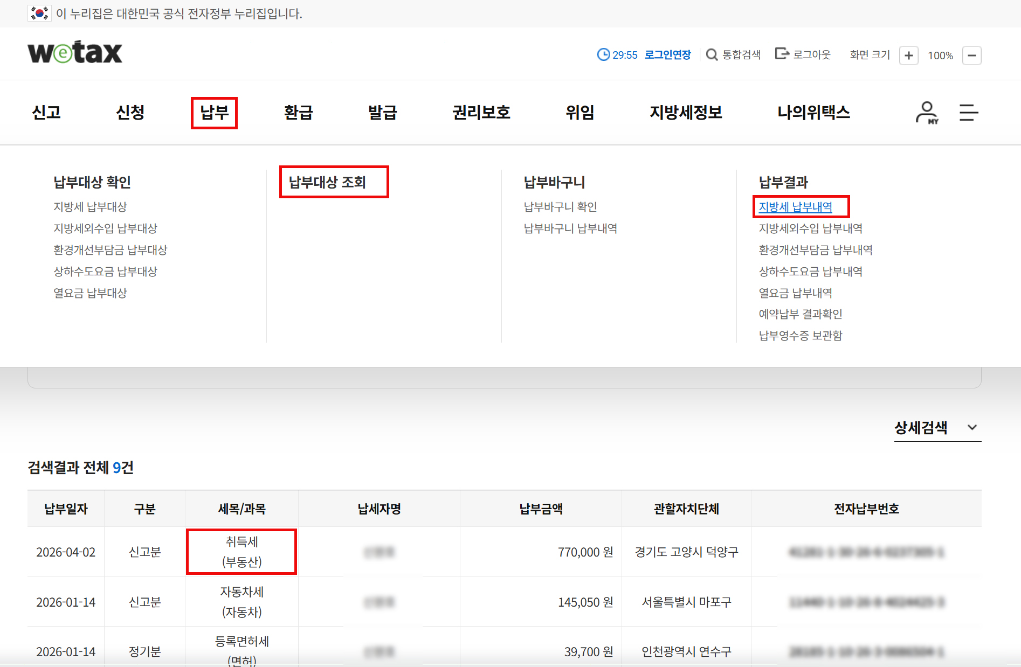Click the logout icon
Viewport: 1021px width, 667px height.
point(781,54)
